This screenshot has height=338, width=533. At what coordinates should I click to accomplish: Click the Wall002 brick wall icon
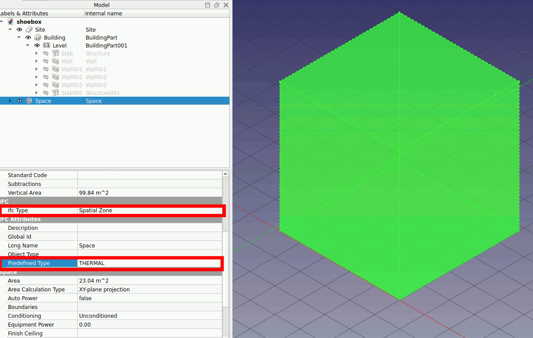[x=55, y=77]
